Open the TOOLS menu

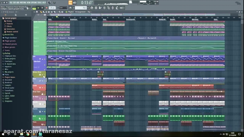(x=40, y=2)
